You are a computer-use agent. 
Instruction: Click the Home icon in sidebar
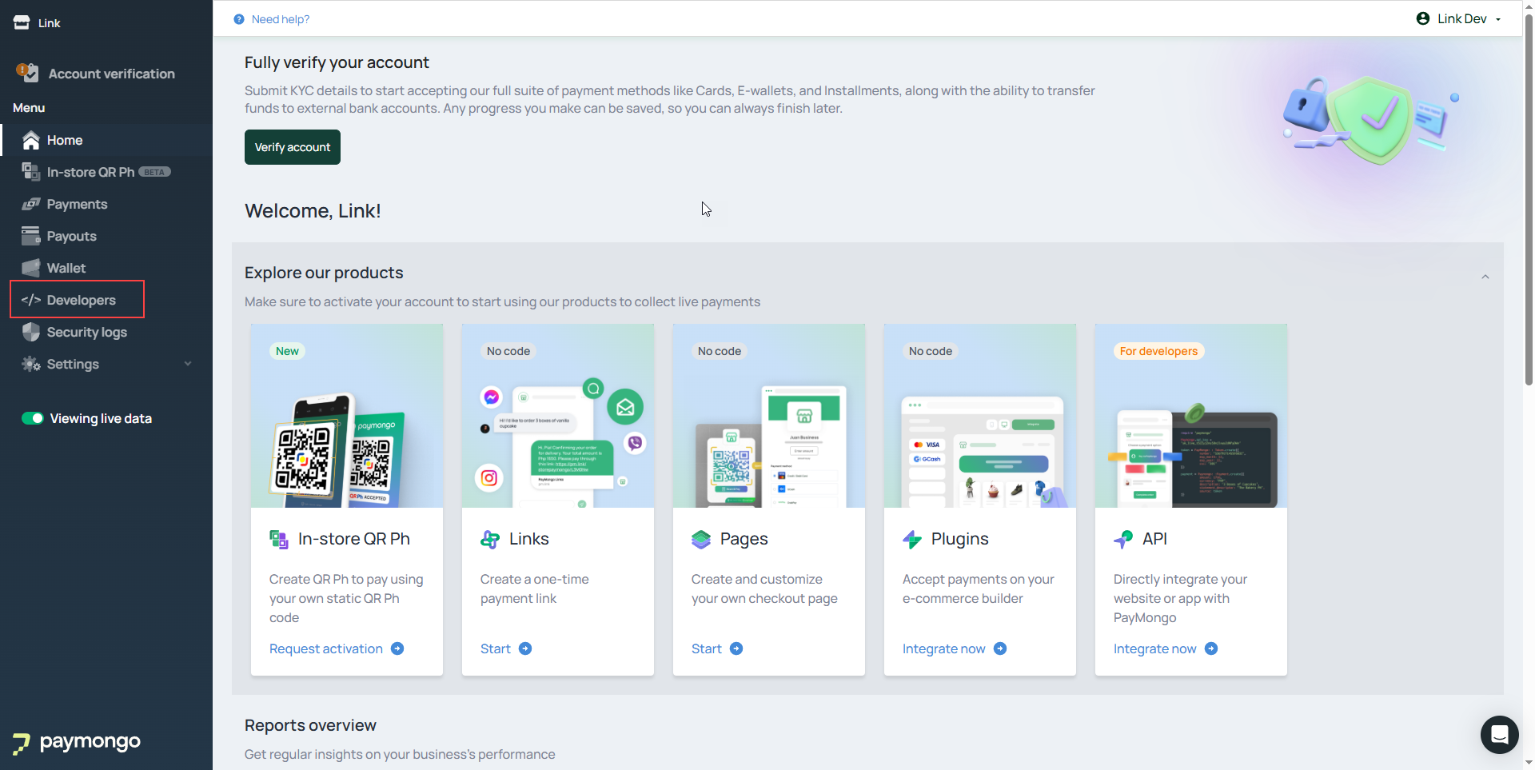click(x=31, y=141)
